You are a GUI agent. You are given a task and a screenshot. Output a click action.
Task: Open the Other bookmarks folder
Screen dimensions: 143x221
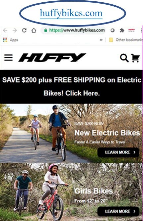(x=126, y=40)
